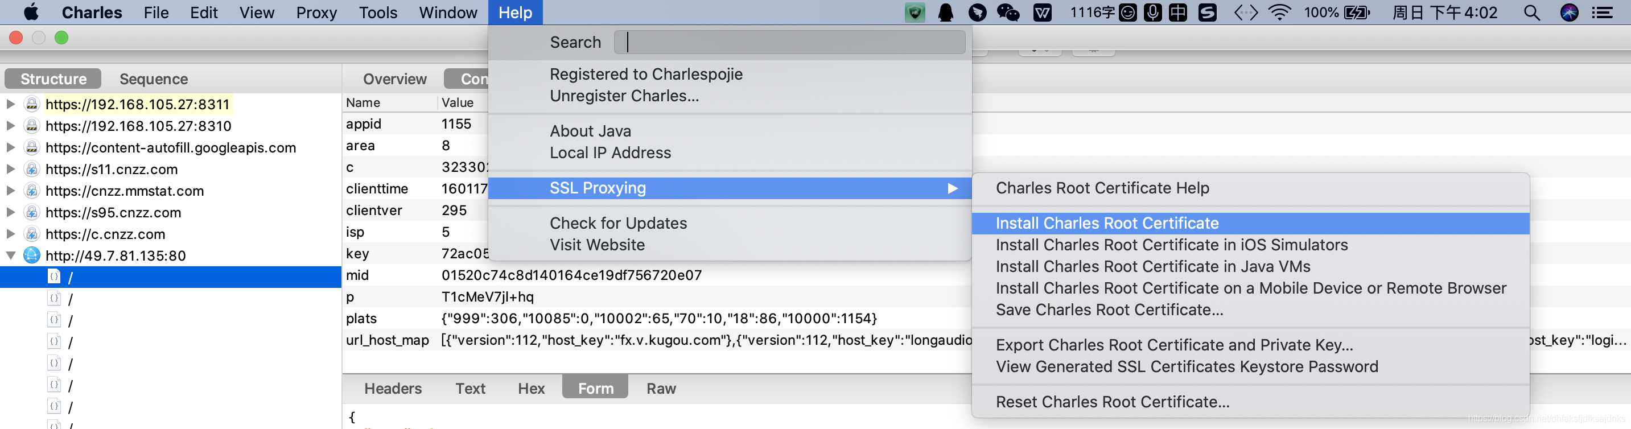This screenshot has height=429, width=1631.
Task: Open the Charles application menu
Action: [x=92, y=13]
